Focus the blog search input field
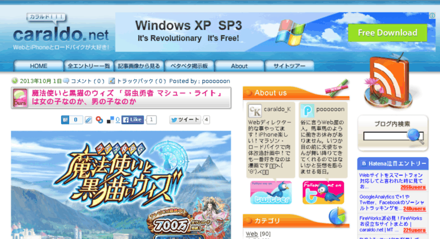Screen dimensions: 440x239 pyautogui.click(x=386, y=136)
